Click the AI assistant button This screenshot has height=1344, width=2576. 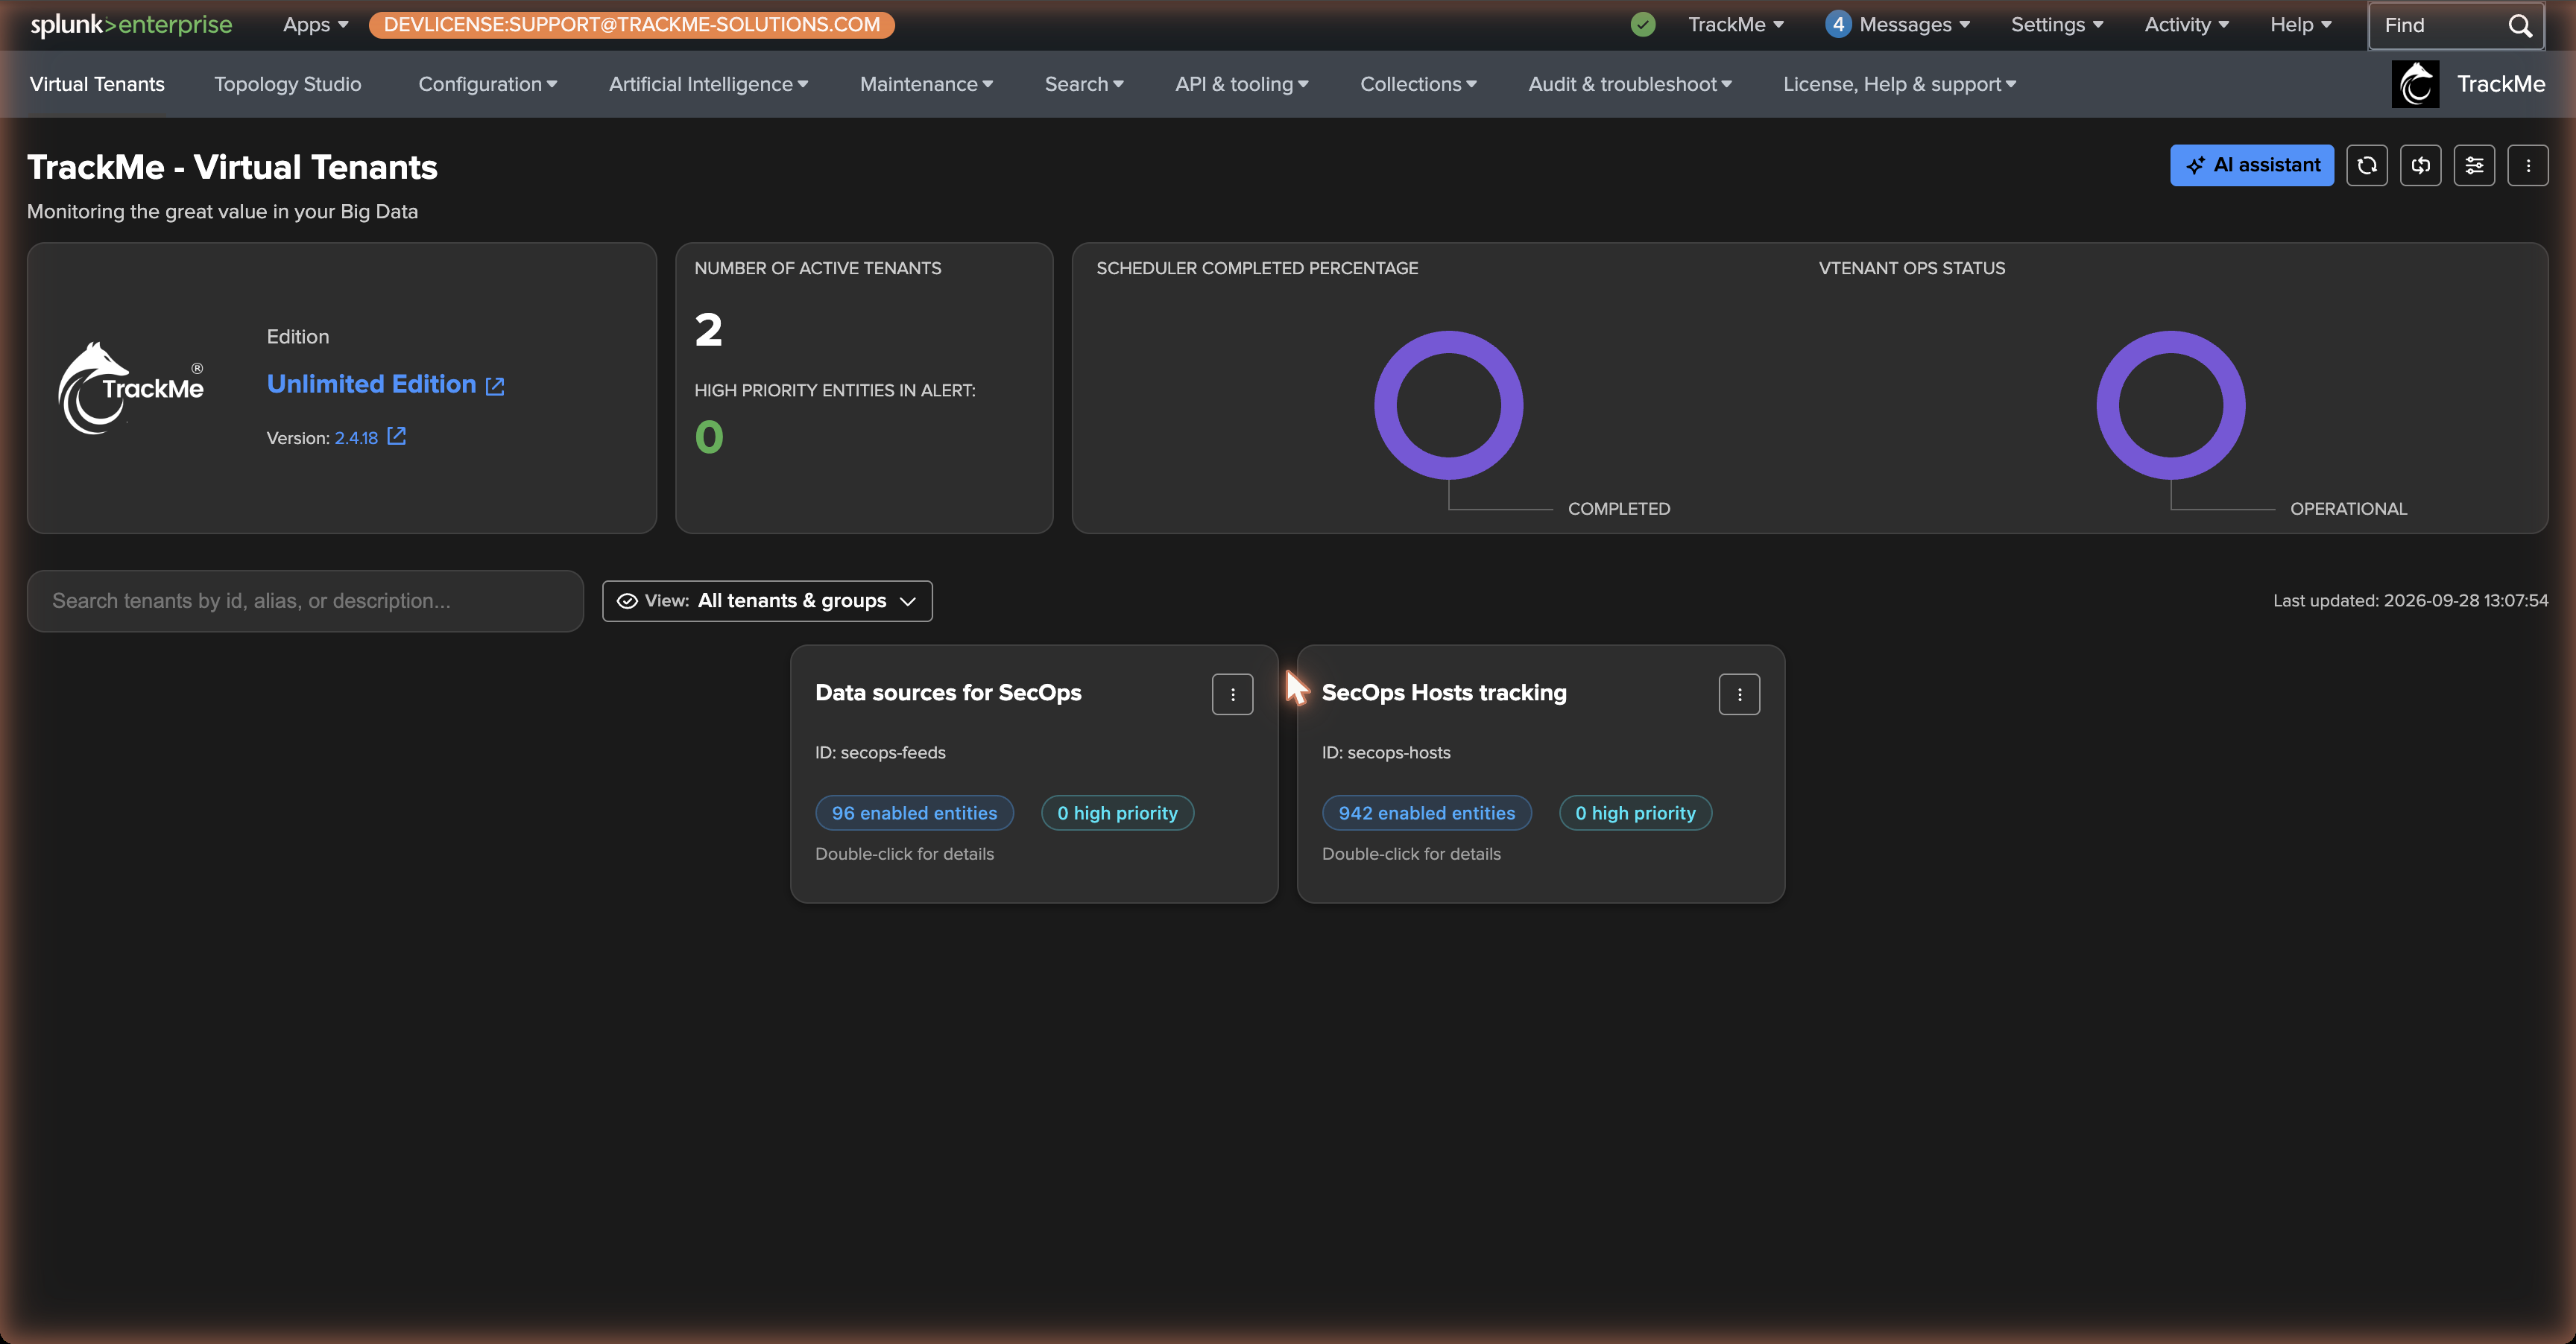click(2251, 166)
